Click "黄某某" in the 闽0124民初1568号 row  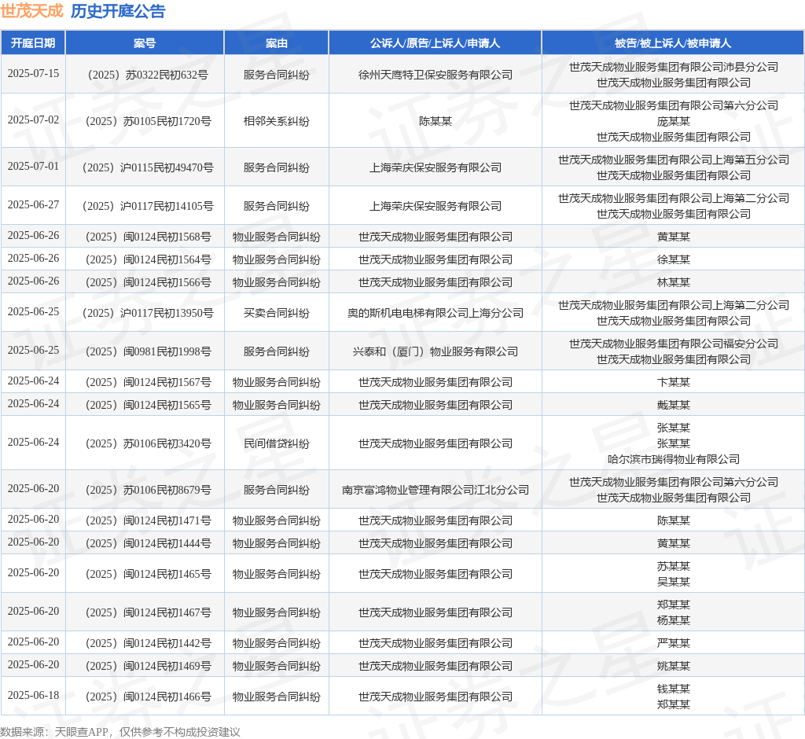coord(674,237)
